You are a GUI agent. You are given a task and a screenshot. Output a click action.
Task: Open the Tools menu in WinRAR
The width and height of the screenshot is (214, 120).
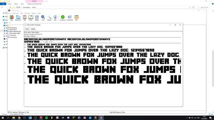click(22, 13)
